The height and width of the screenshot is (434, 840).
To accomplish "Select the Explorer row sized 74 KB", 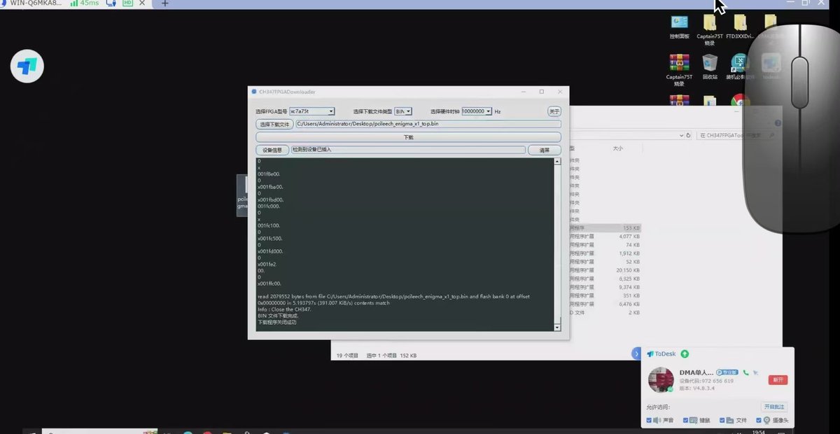I will [604, 245].
